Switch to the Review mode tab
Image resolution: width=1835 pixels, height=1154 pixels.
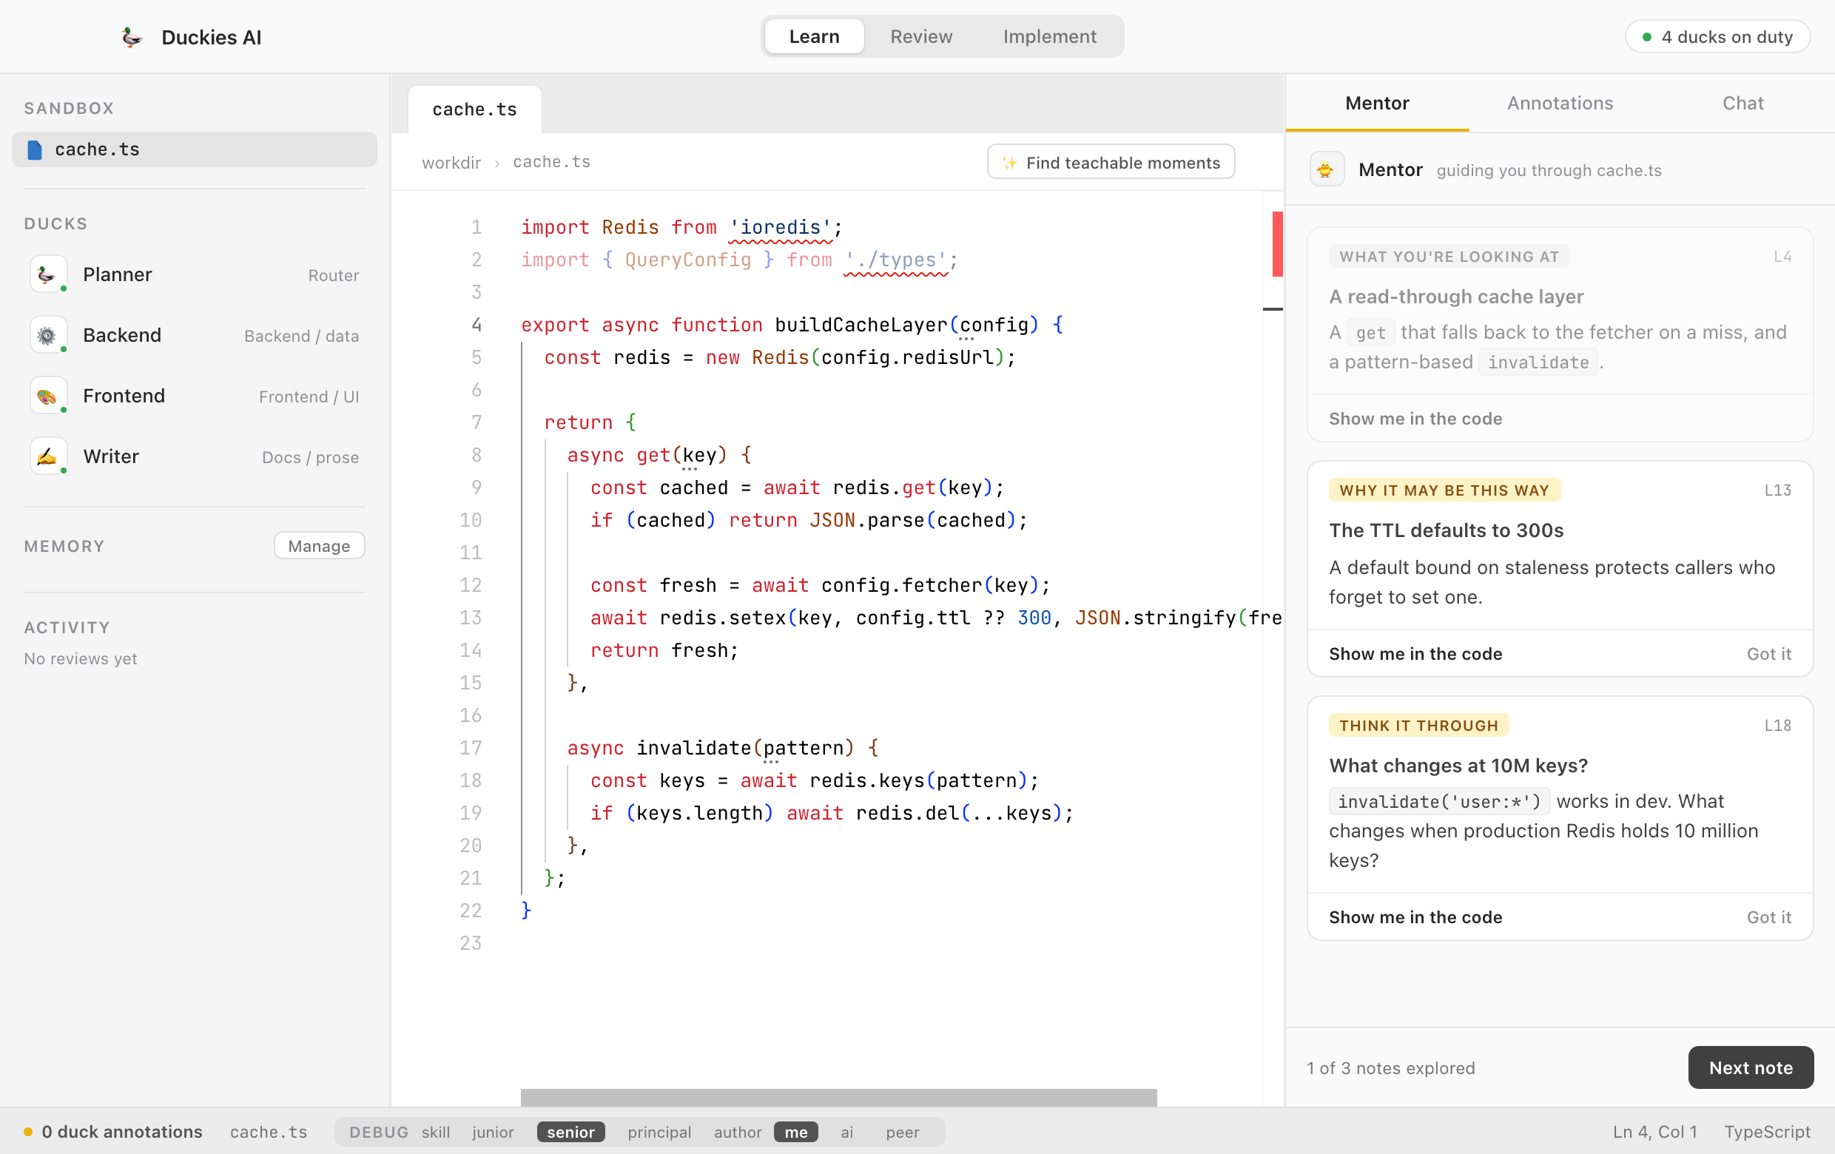(x=920, y=36)
